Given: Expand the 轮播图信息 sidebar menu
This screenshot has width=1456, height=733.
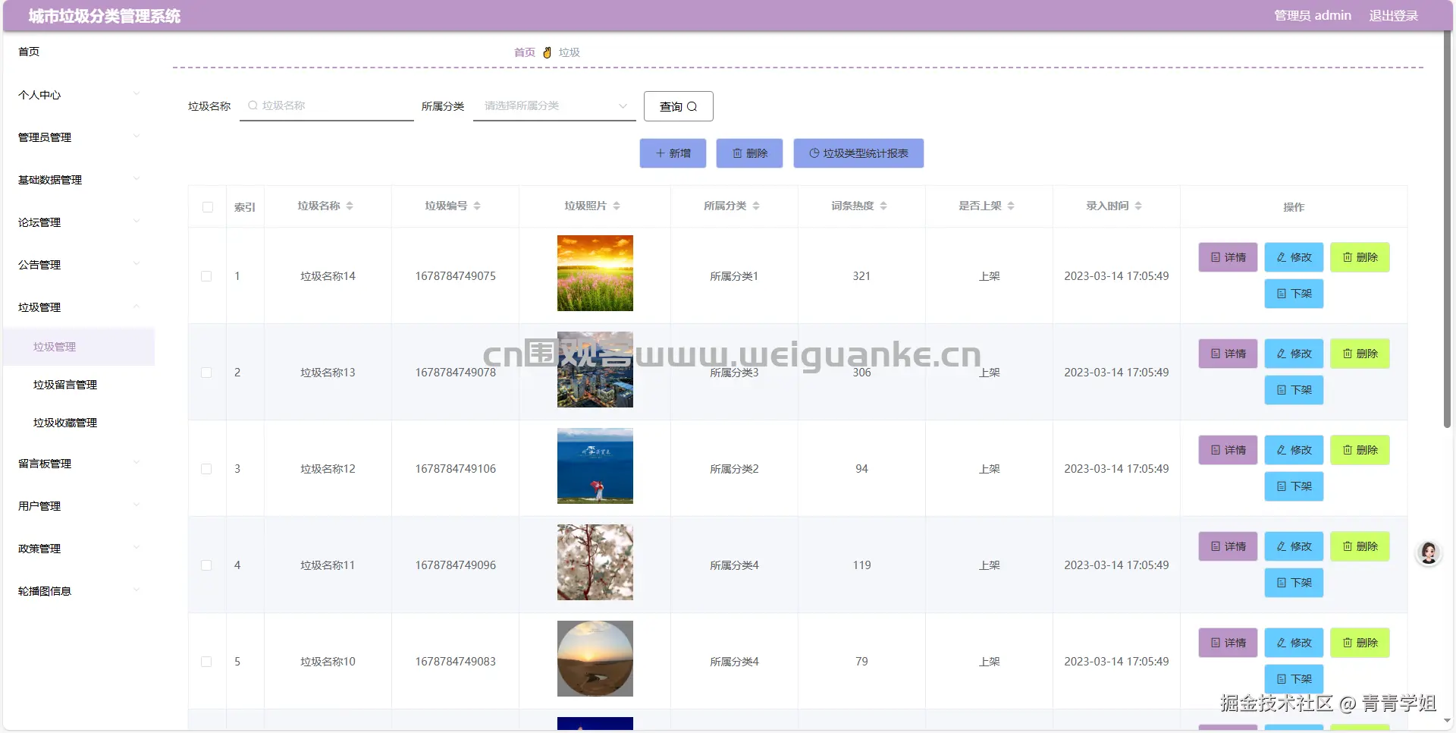Looking at the screenshot, I should [x=79, y=591].
